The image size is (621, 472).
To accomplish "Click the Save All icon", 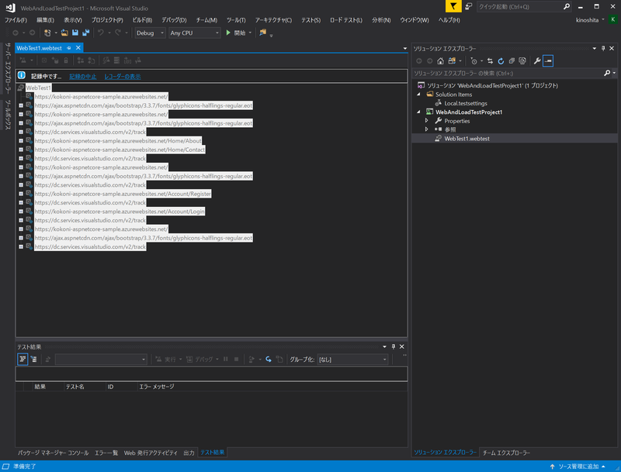I will (85, 33).
